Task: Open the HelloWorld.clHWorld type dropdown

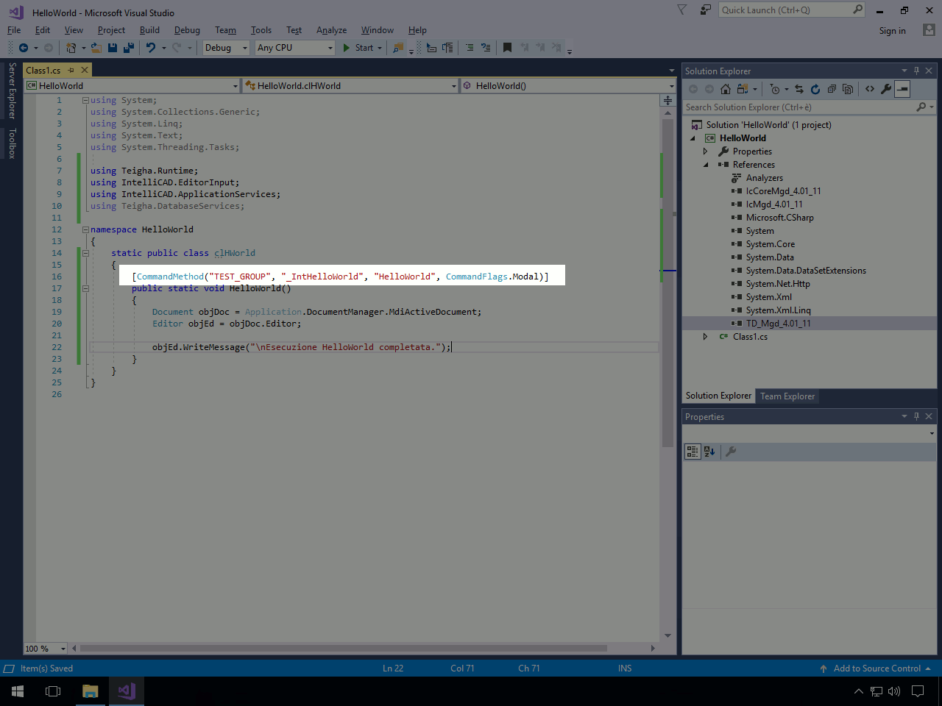Action: point(351,86)
